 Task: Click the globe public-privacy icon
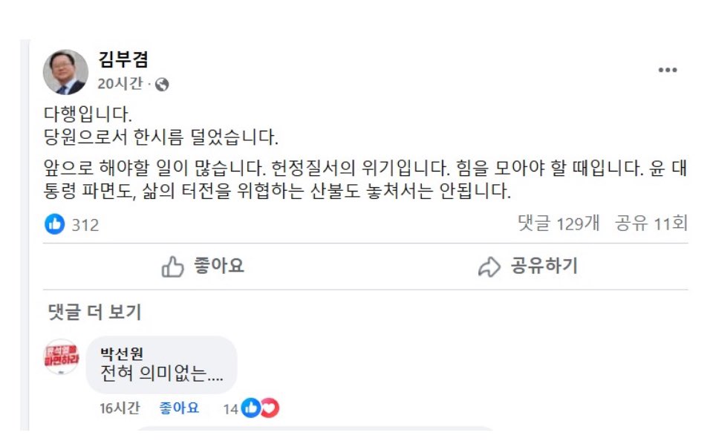(x=163, y=85)
